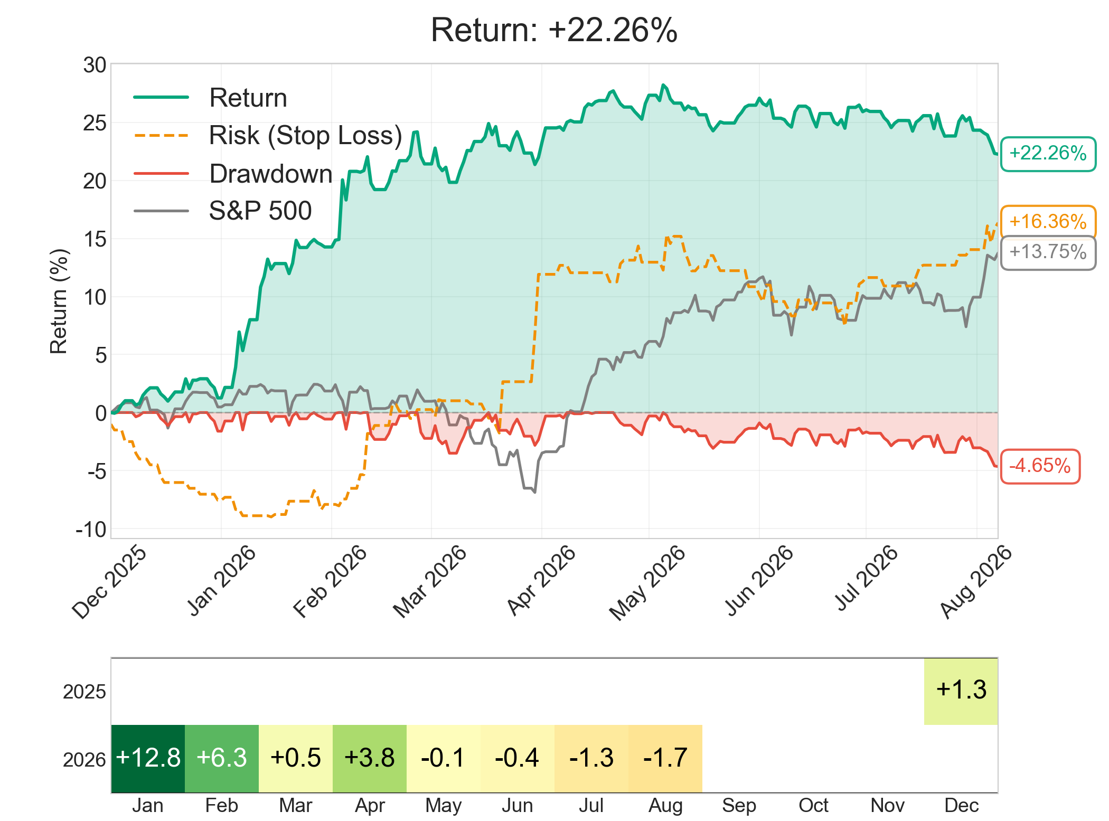Image resolution: width=1109 pixels, height=821 pixels.
Task: Click the April +3.8 heatmap cell
Action: [x=370, y=758]
